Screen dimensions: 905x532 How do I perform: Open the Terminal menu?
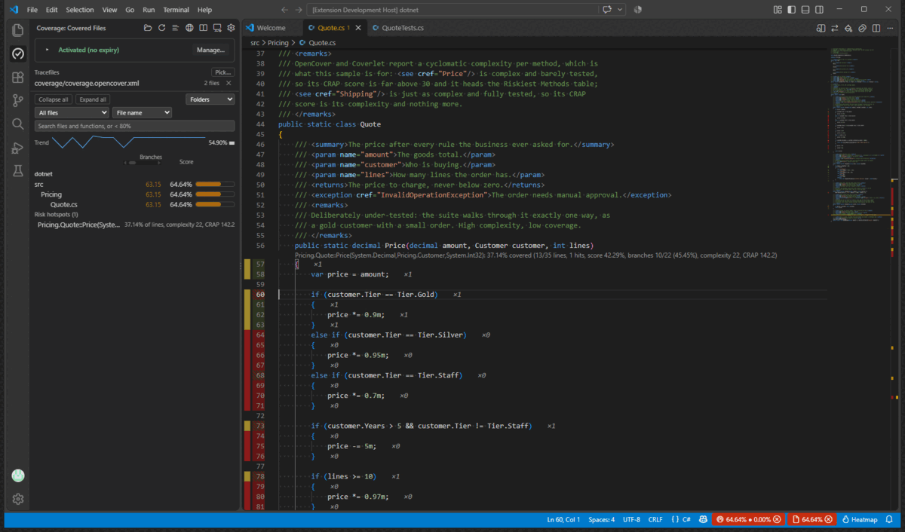pyautogui.click(x=176, y=10)
